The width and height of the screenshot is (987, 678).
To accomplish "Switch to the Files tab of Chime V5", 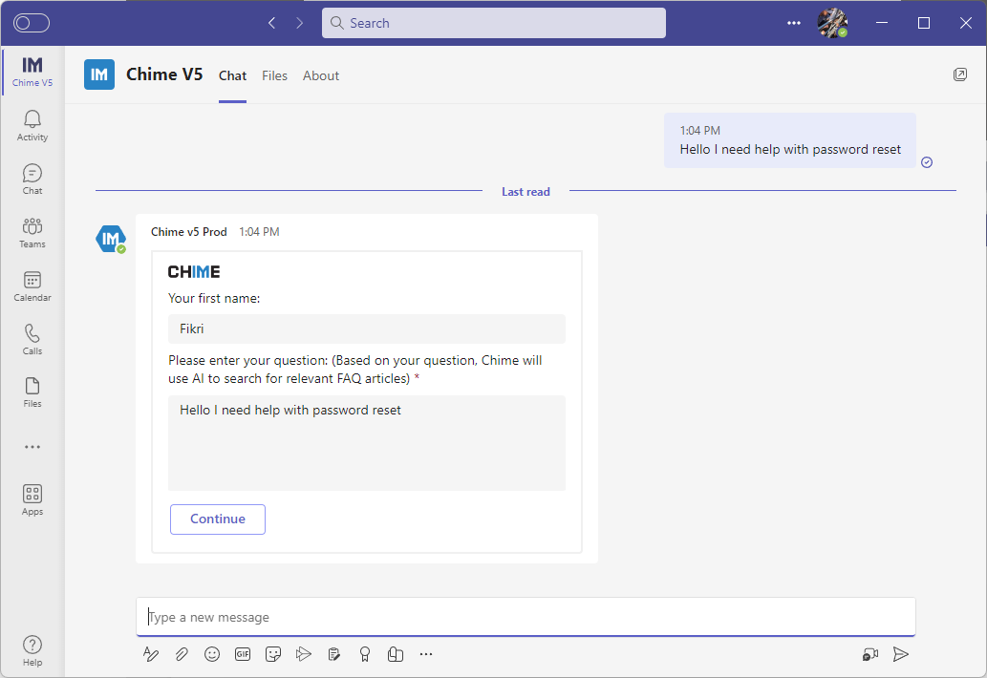I will coord(274,75).
